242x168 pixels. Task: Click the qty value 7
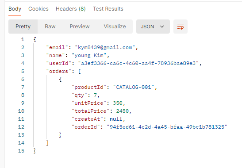pos(95,95)
